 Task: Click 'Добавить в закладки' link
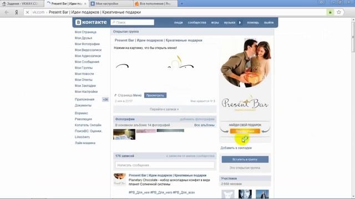(x=236, y=148)
